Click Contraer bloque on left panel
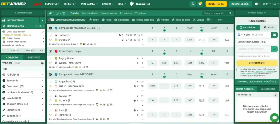The height and width of the screenshot is (124, 280). (x=23, y=13)
